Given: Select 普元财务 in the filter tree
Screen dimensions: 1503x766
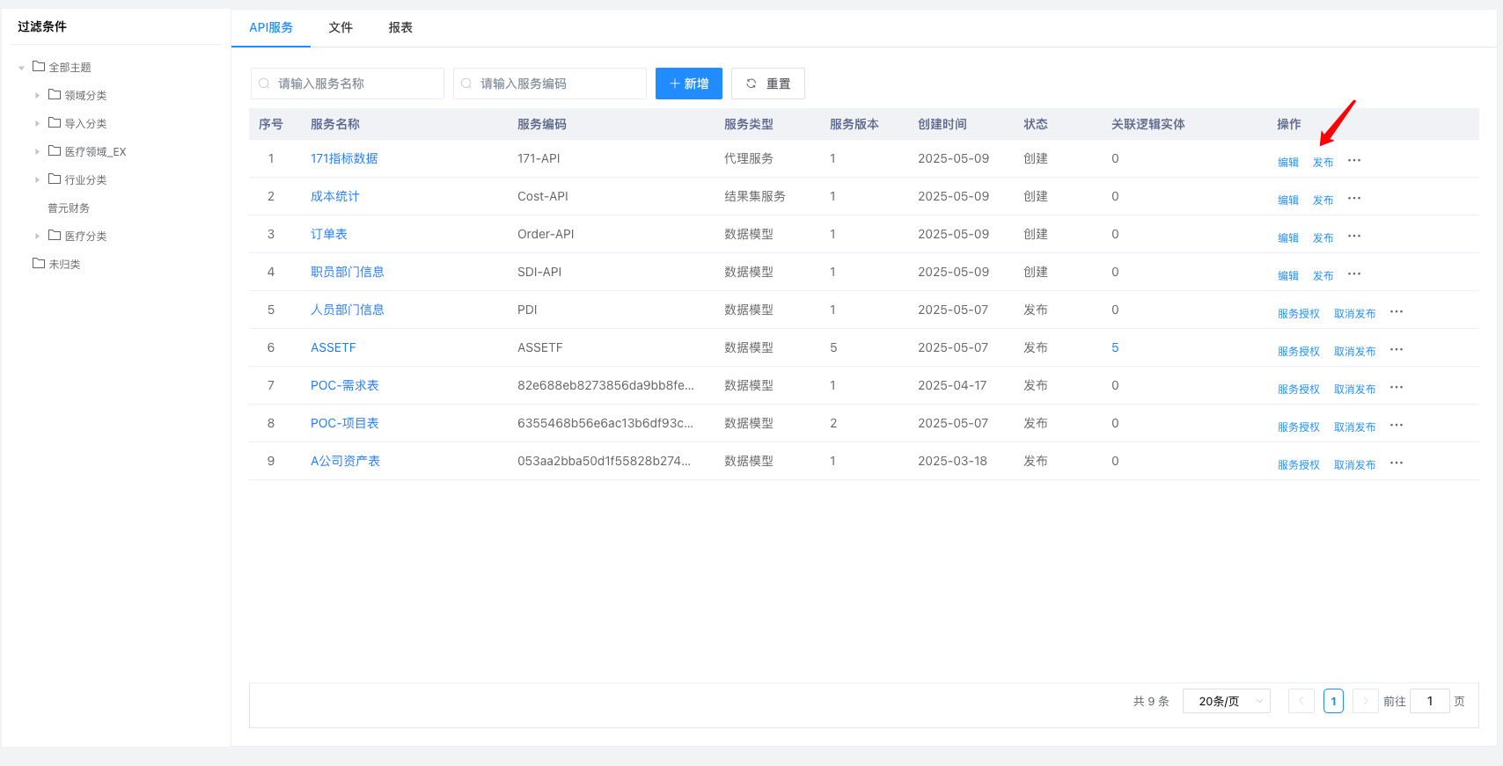Looking at the screenshot, I should click(x=69, y=208).
